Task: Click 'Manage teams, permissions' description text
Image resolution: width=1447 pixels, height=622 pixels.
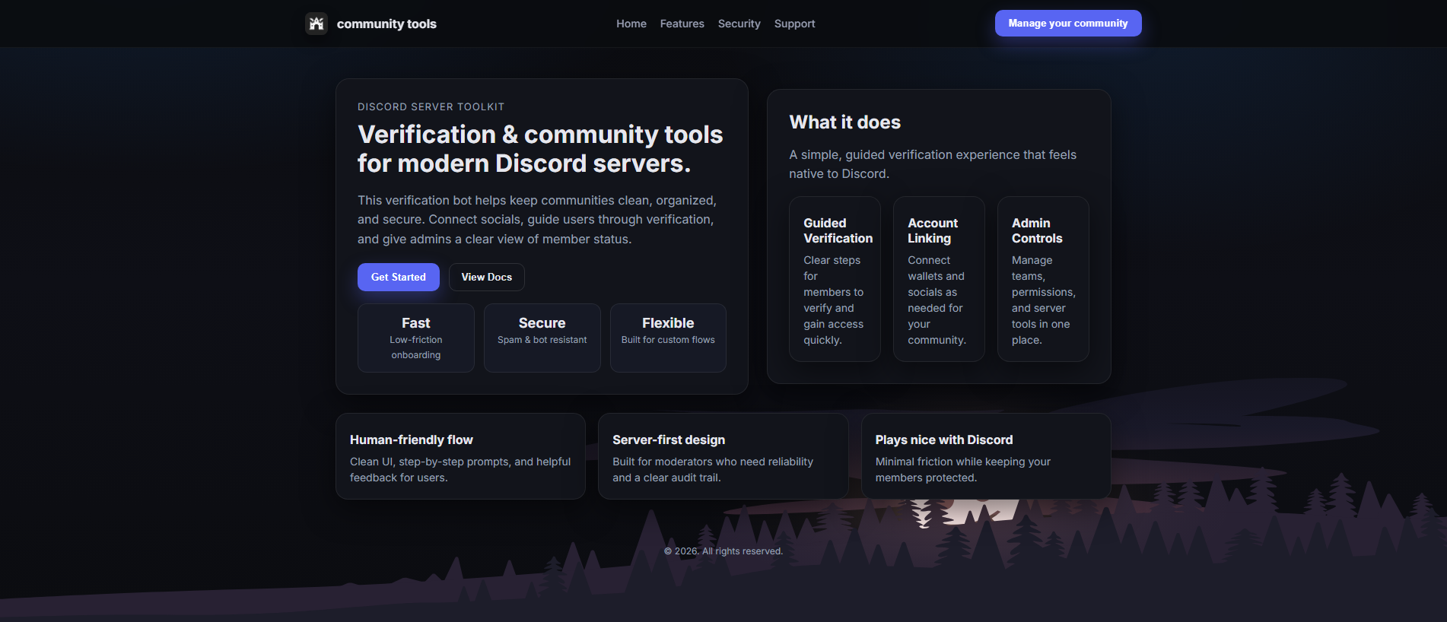Action: (x=1043, y=300)
